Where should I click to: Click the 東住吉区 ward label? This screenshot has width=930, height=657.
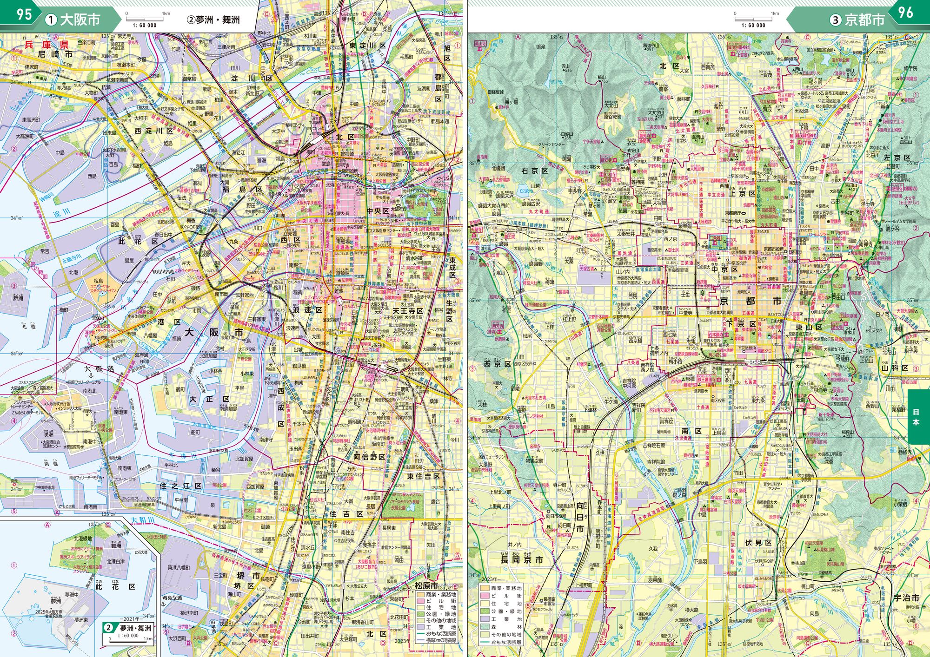tap(424, 476)
